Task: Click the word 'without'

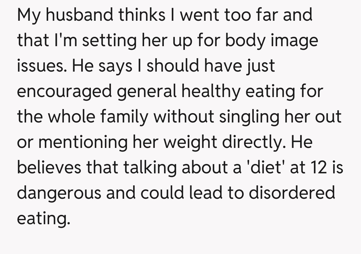Action: 183,116
